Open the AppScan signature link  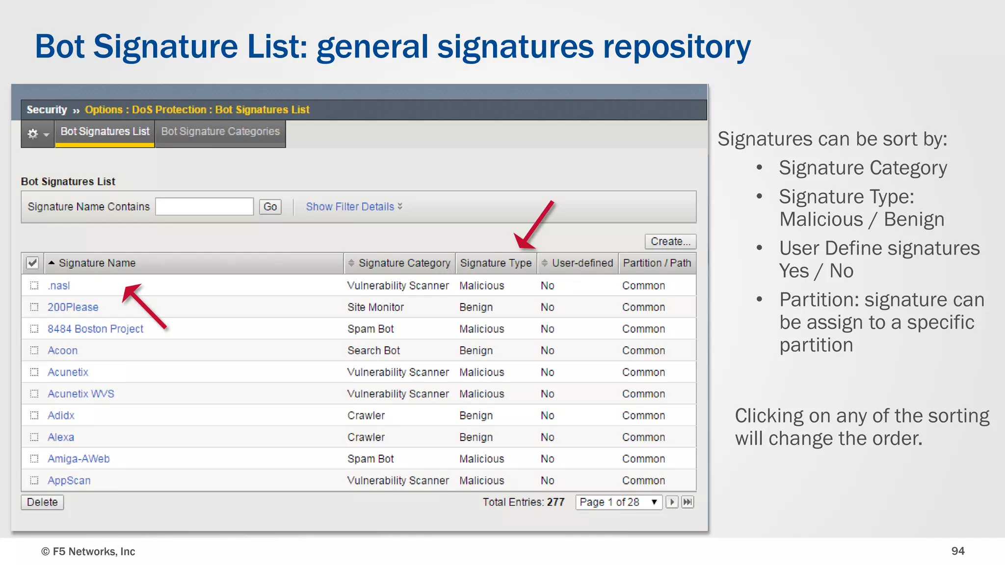coord(69,481)
